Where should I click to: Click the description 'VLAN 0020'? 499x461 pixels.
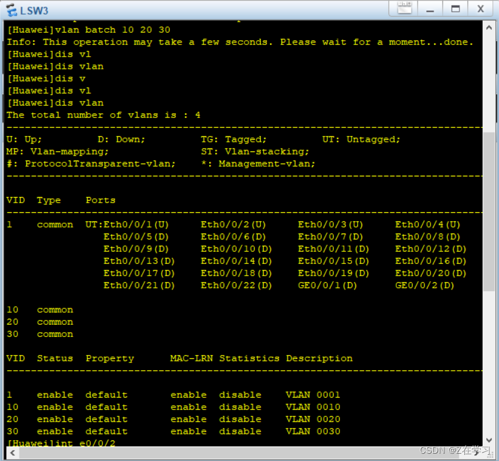point(313,419)
